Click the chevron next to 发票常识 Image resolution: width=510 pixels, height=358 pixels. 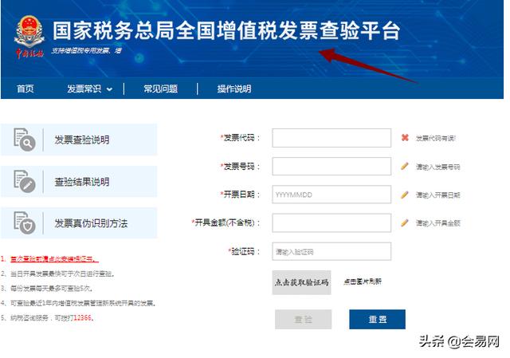tap(110, 89)
